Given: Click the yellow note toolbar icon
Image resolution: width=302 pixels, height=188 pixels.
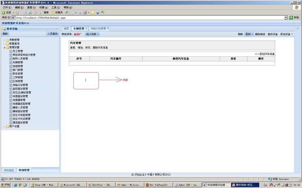Looking at the screenshot, I should pos(93,12).
